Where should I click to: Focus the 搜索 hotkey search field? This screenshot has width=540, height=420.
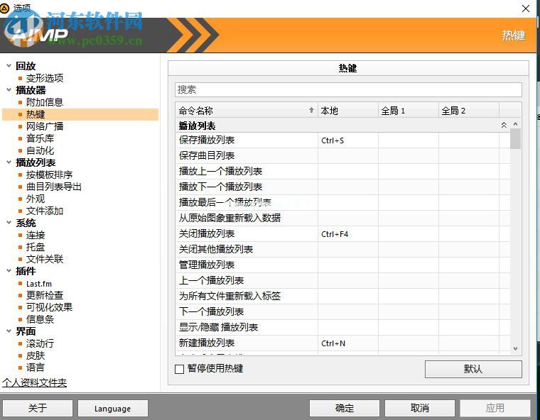[348, 90]
